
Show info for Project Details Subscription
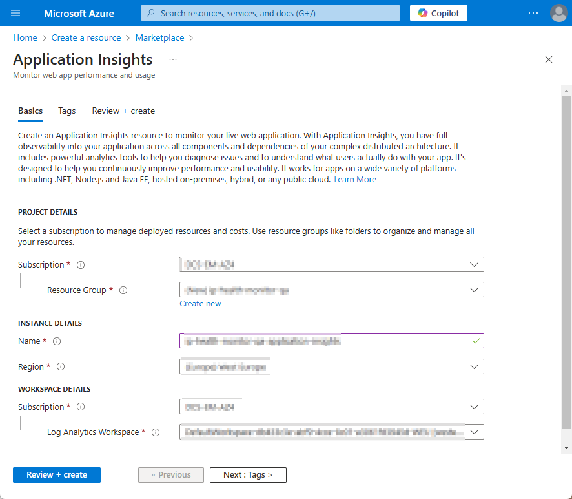point(81,265)
